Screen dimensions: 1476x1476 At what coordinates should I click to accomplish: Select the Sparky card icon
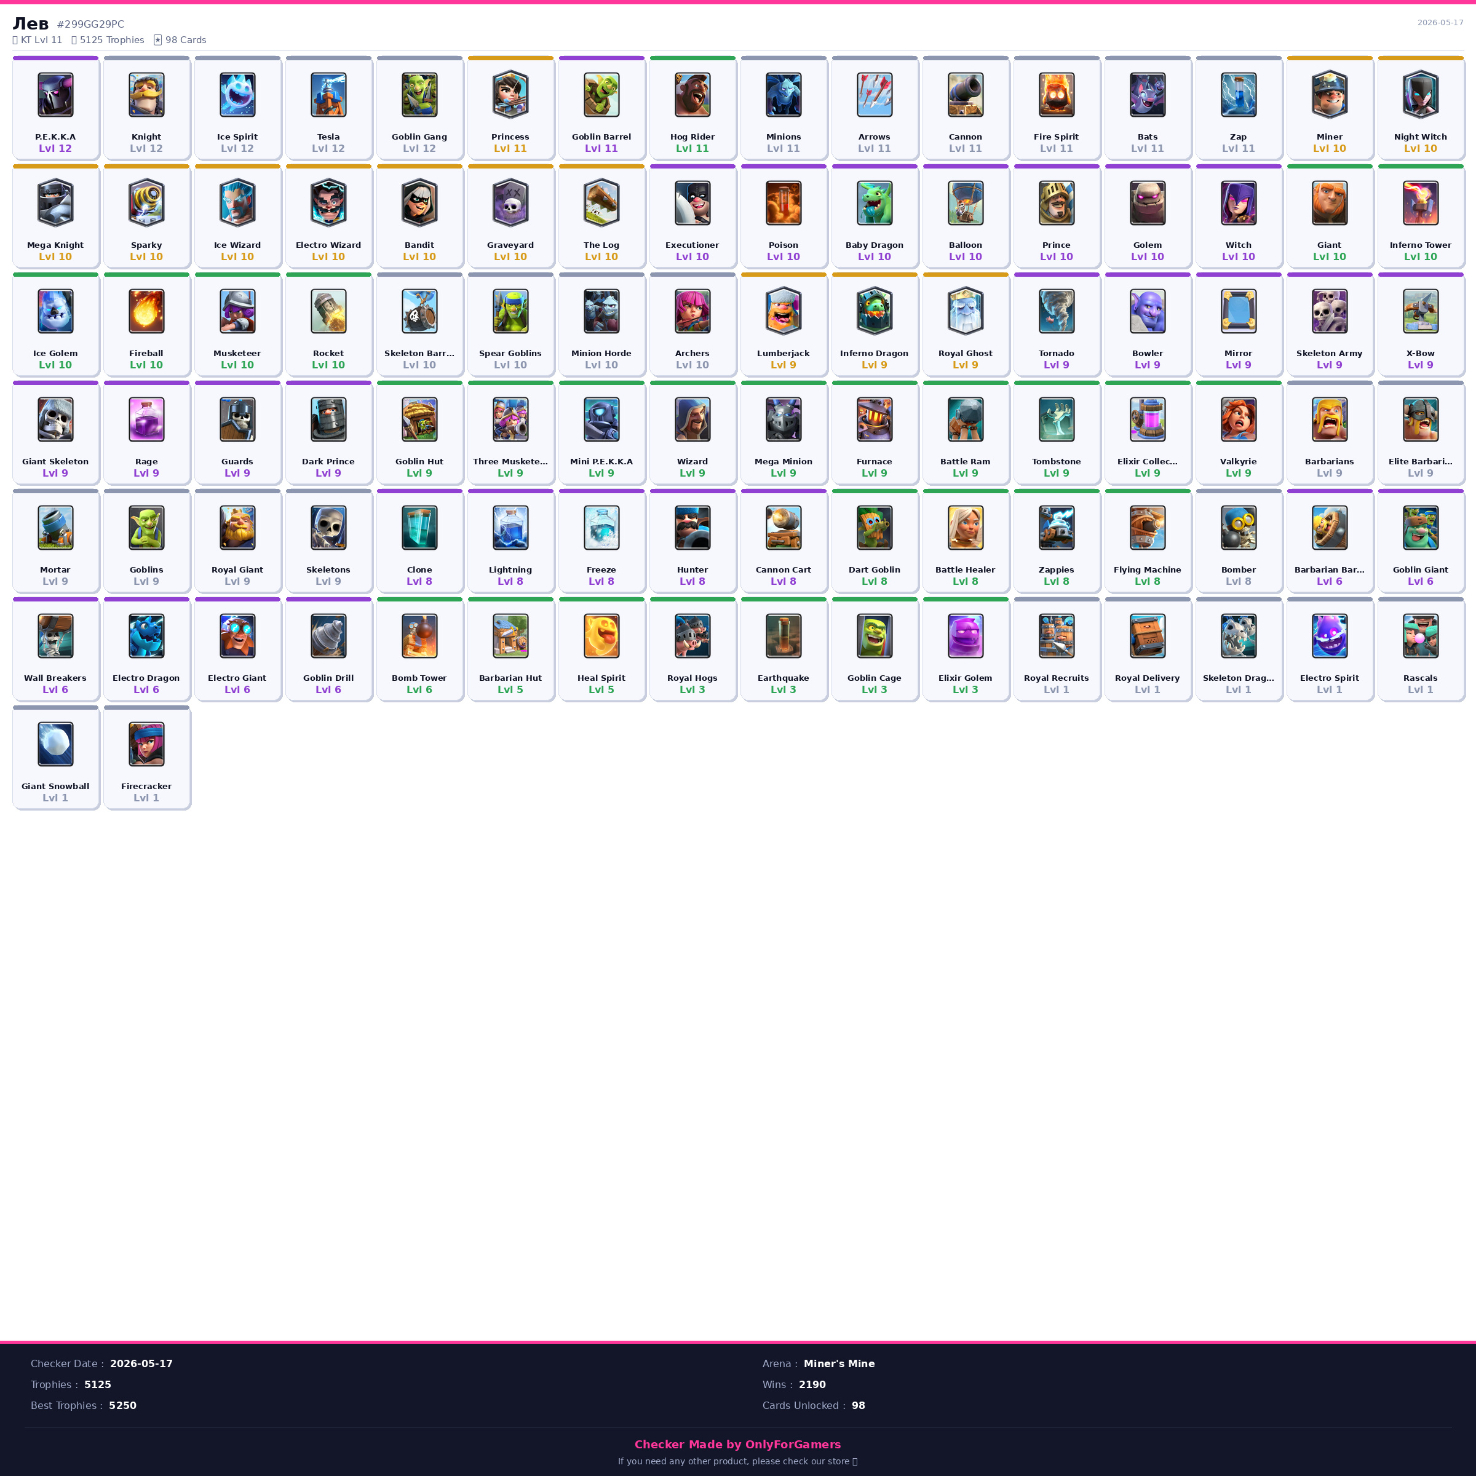(146, 203)
